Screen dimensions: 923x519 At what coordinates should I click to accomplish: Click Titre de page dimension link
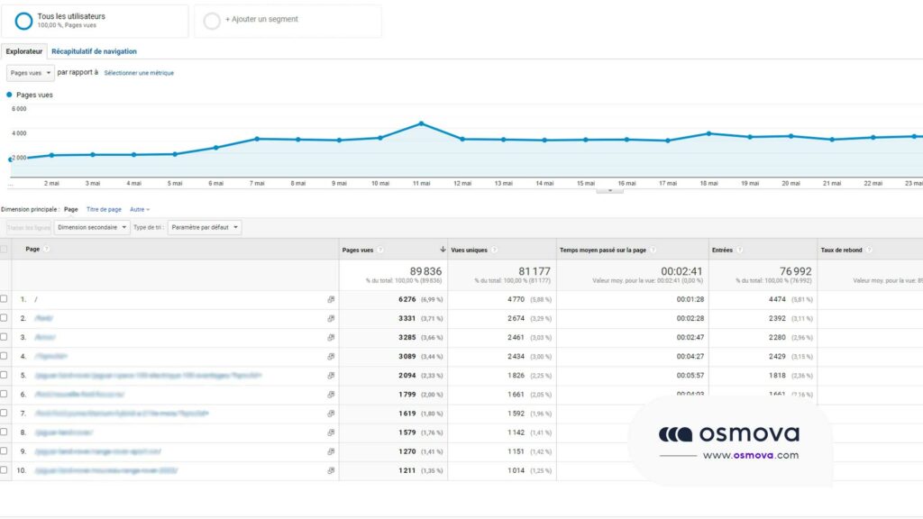click(104, 209)
